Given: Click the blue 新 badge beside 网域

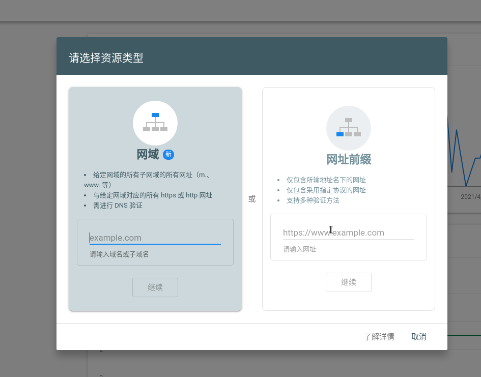Looking at the screenshot, I should pos(168,154).
